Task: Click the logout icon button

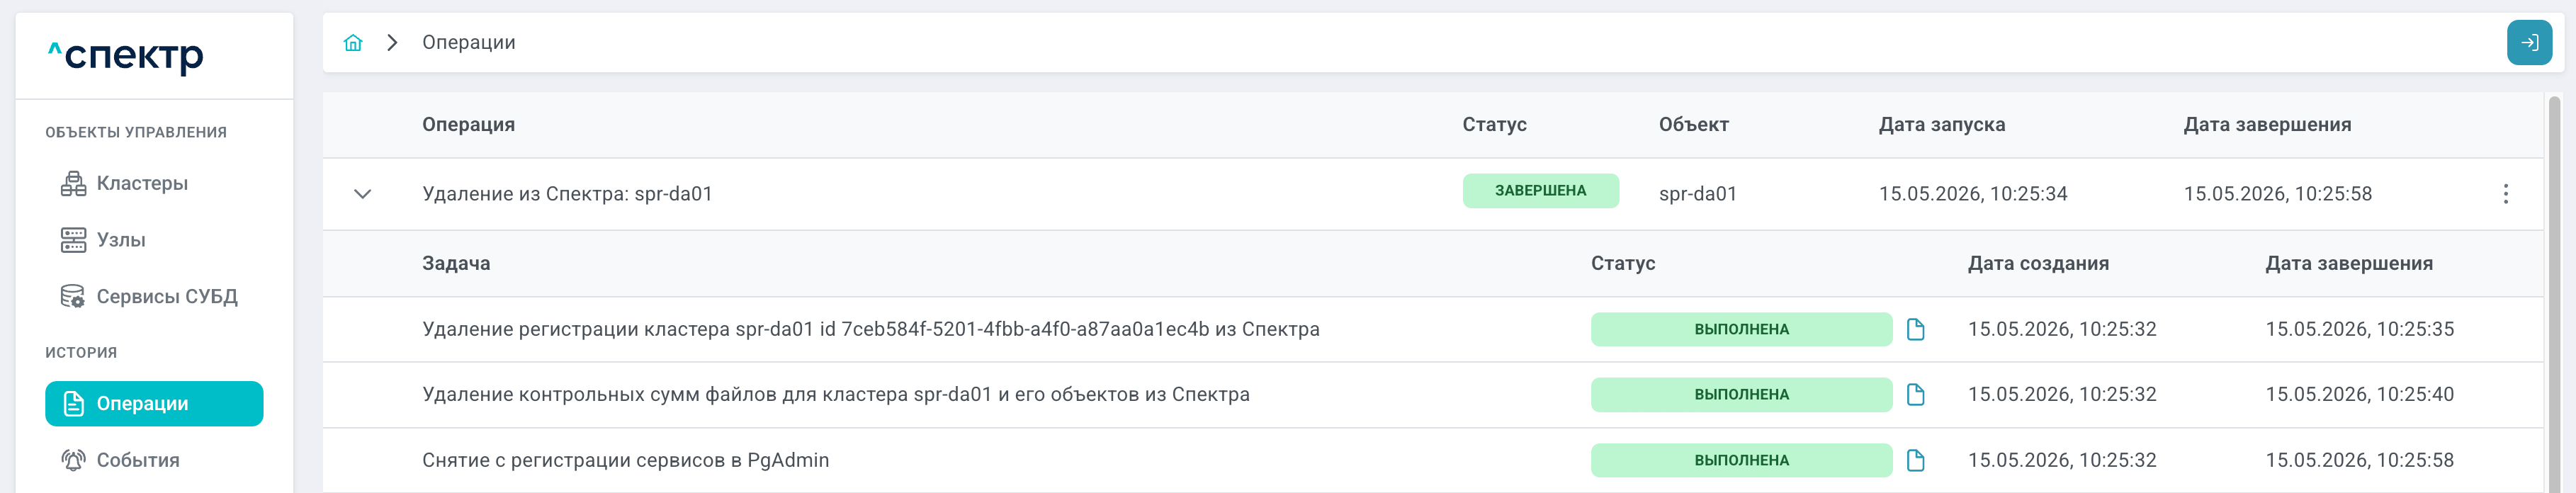Action: tap(2529, 43)
